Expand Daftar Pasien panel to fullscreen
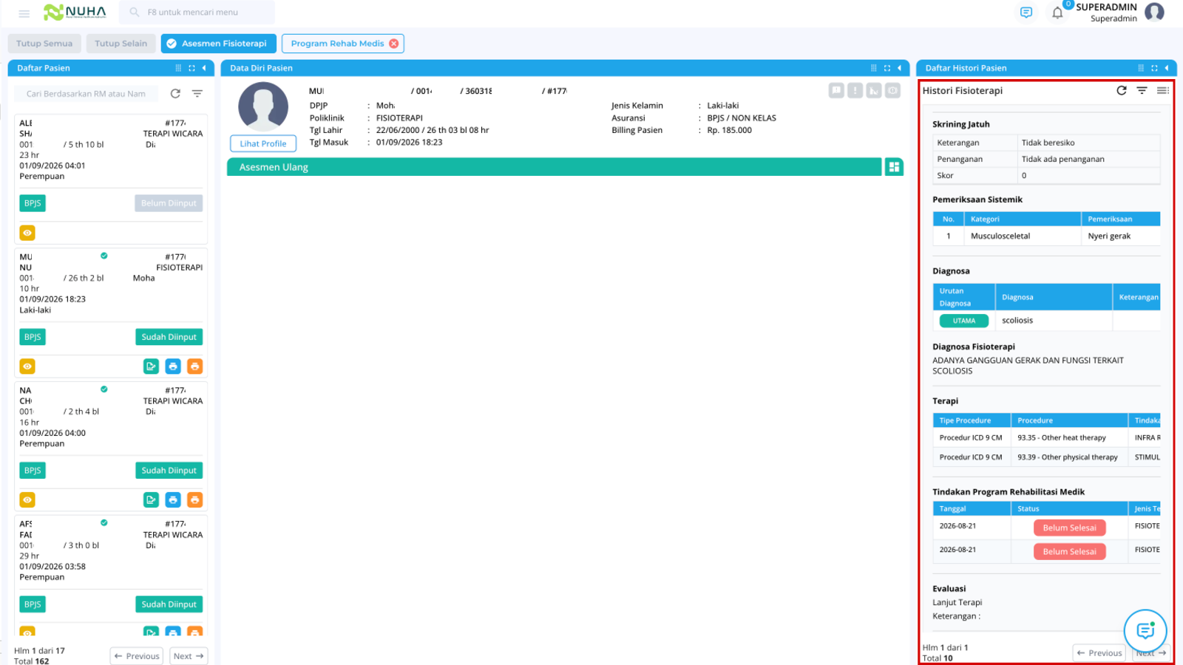The image size is (1183, 665). point(191,68)
